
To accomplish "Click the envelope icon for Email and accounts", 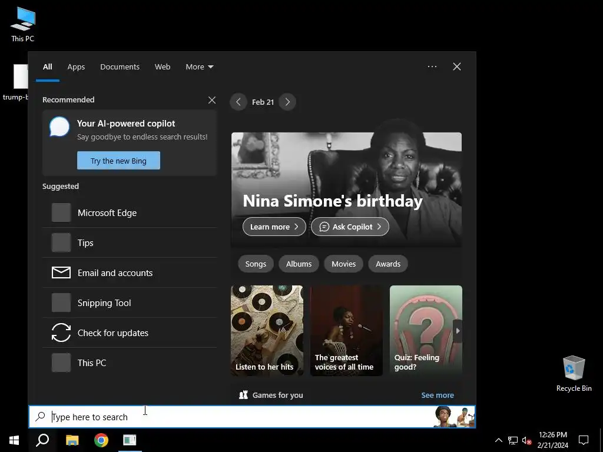I will click(x=61, y=272).
